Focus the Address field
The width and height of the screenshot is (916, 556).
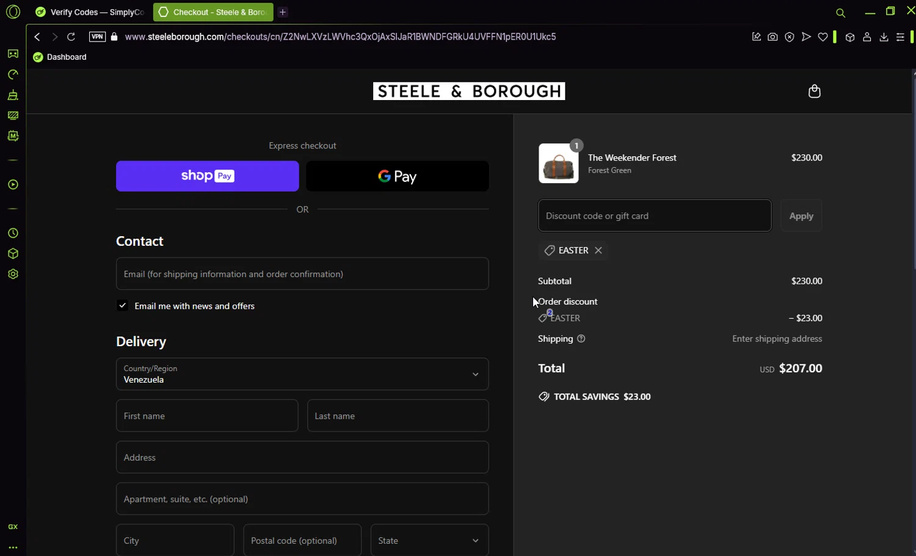(x=302, y=457)
